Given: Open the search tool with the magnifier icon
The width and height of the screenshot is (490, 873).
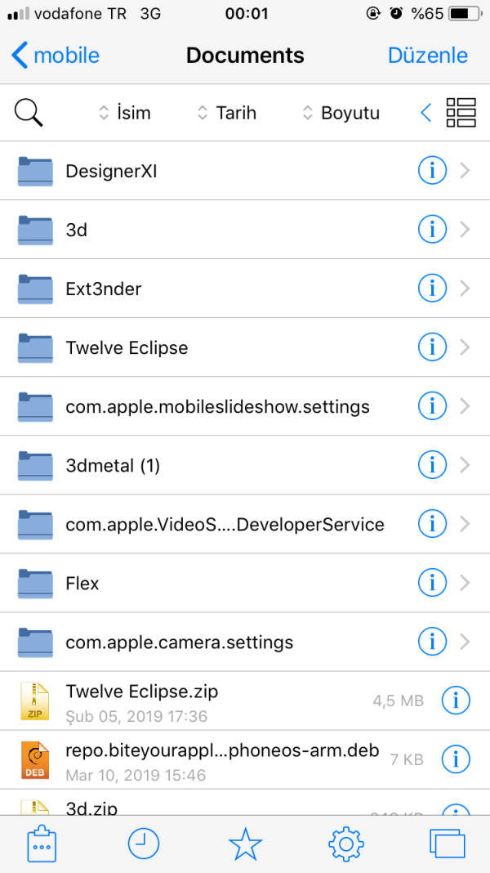Looking at the screenshot, I should click(29, 113).
